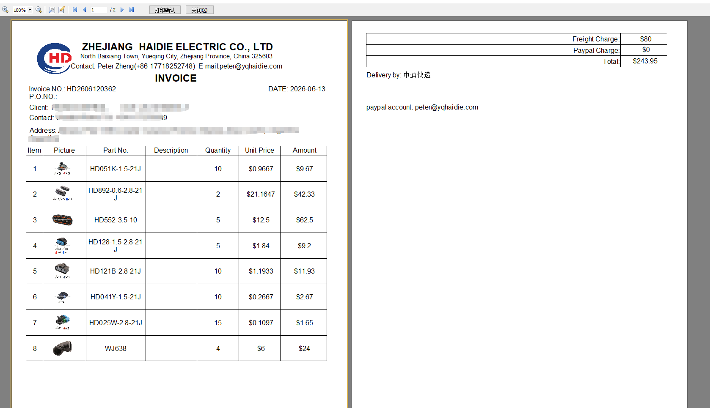710x408 pixels.
Task: Go to the previous page
Action: pyautogui.click(x=85, y=10)
